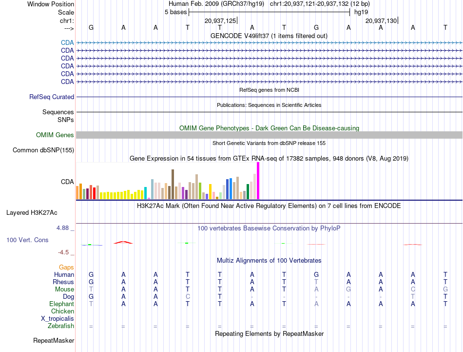Screen dimensions: 463x352
Task: Select the Elephant species label
Action: pos(61,304)
